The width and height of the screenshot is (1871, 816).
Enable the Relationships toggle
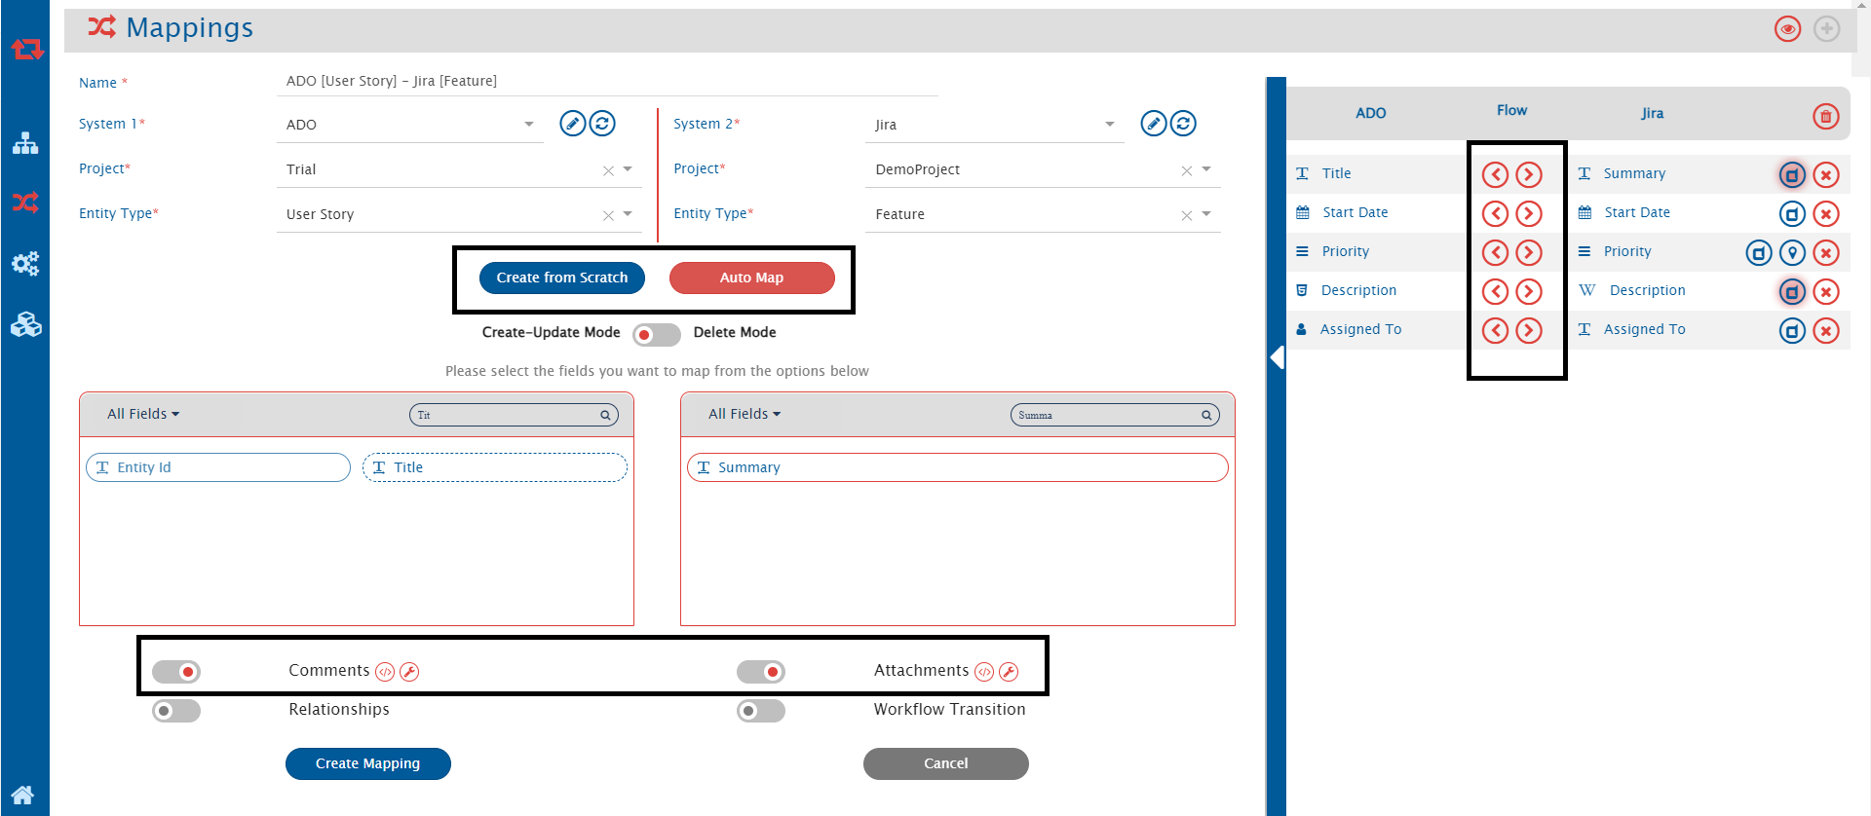pyautogui.click(x=176, y=711)
